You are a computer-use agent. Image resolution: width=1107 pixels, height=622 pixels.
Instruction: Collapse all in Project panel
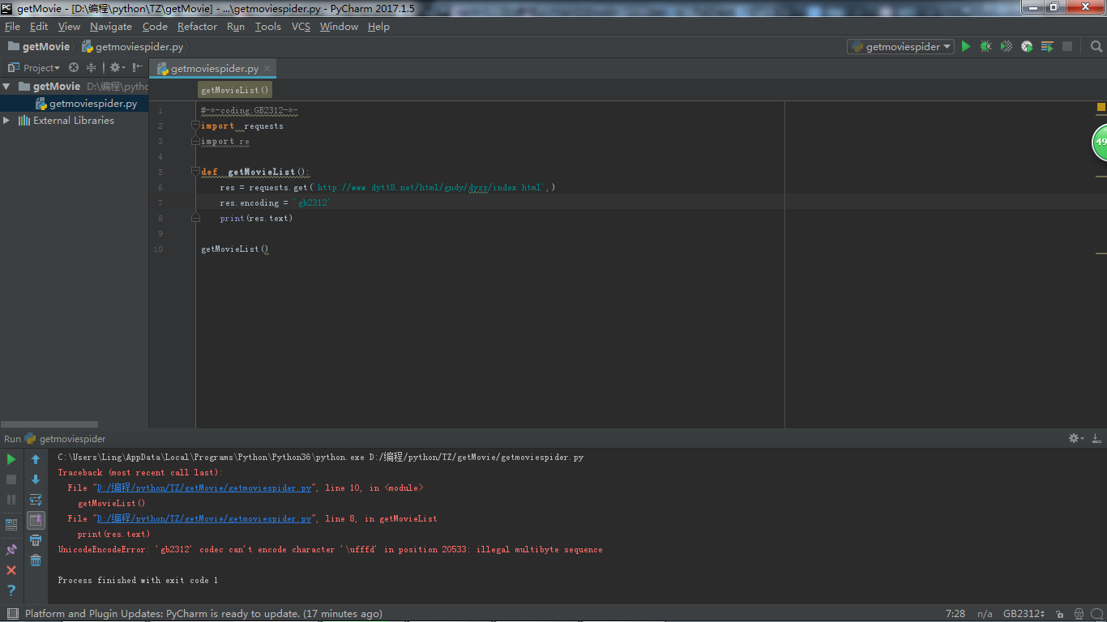(91, 68)
